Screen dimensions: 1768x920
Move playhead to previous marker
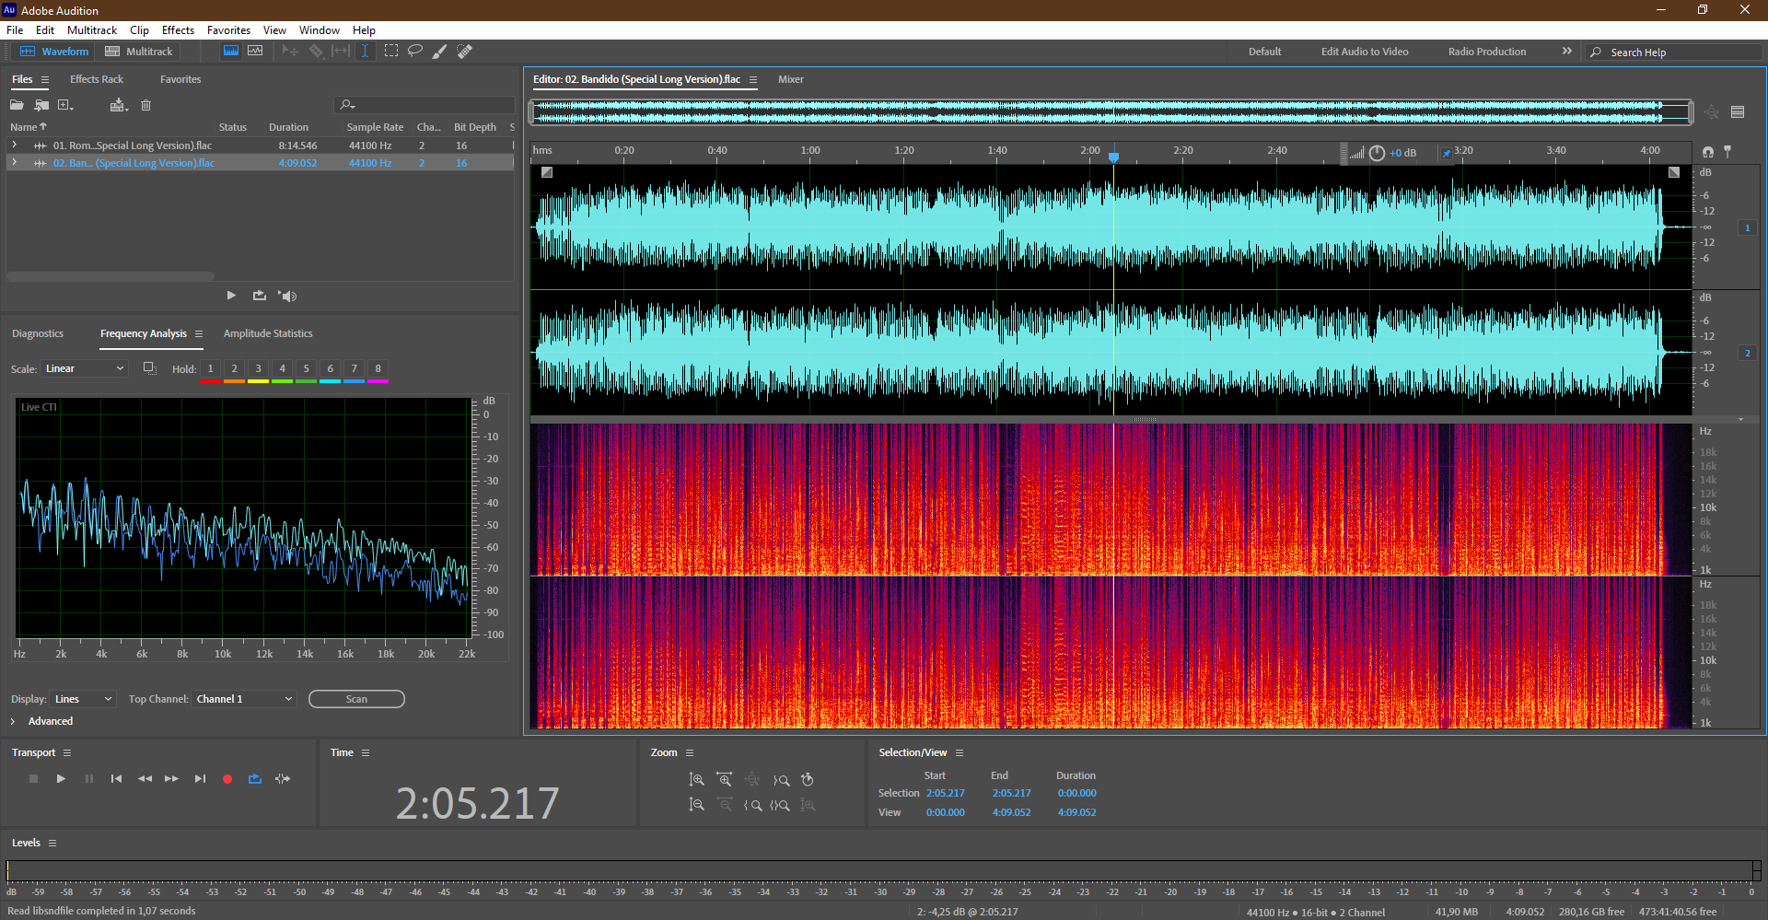(116, 779)
